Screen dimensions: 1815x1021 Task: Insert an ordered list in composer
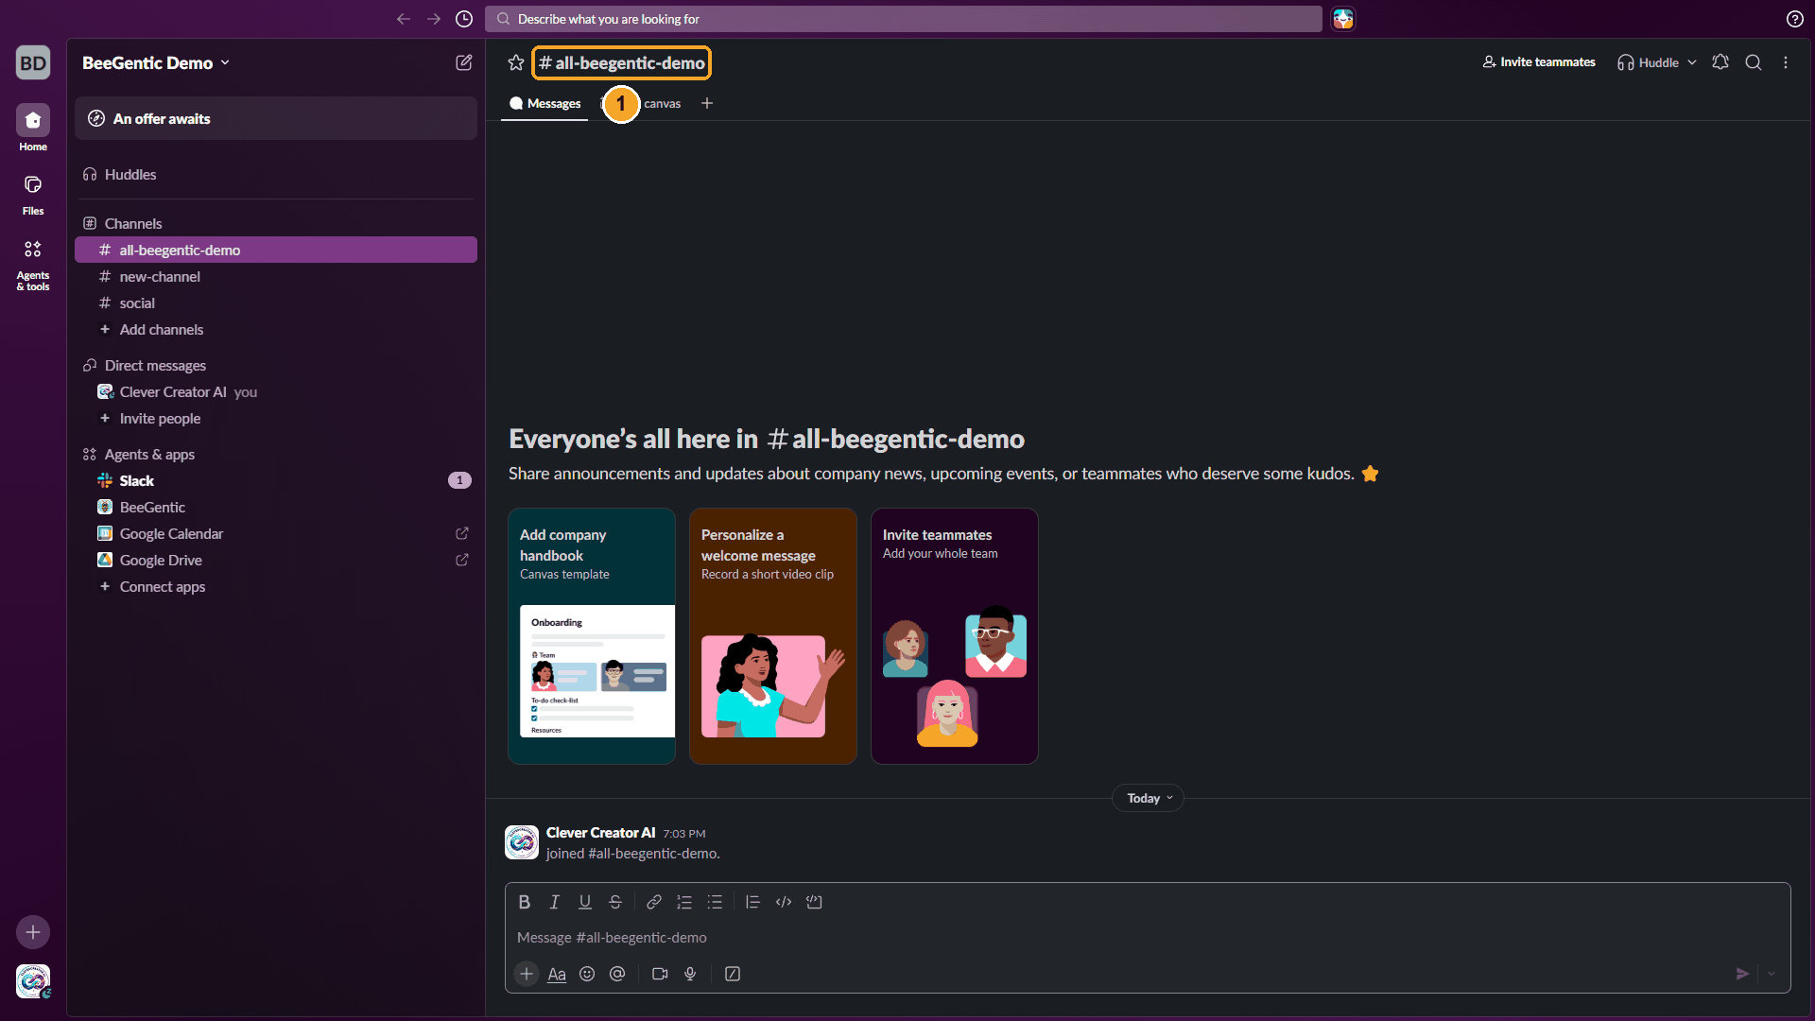pyautogui.click(x=684, y=902)
